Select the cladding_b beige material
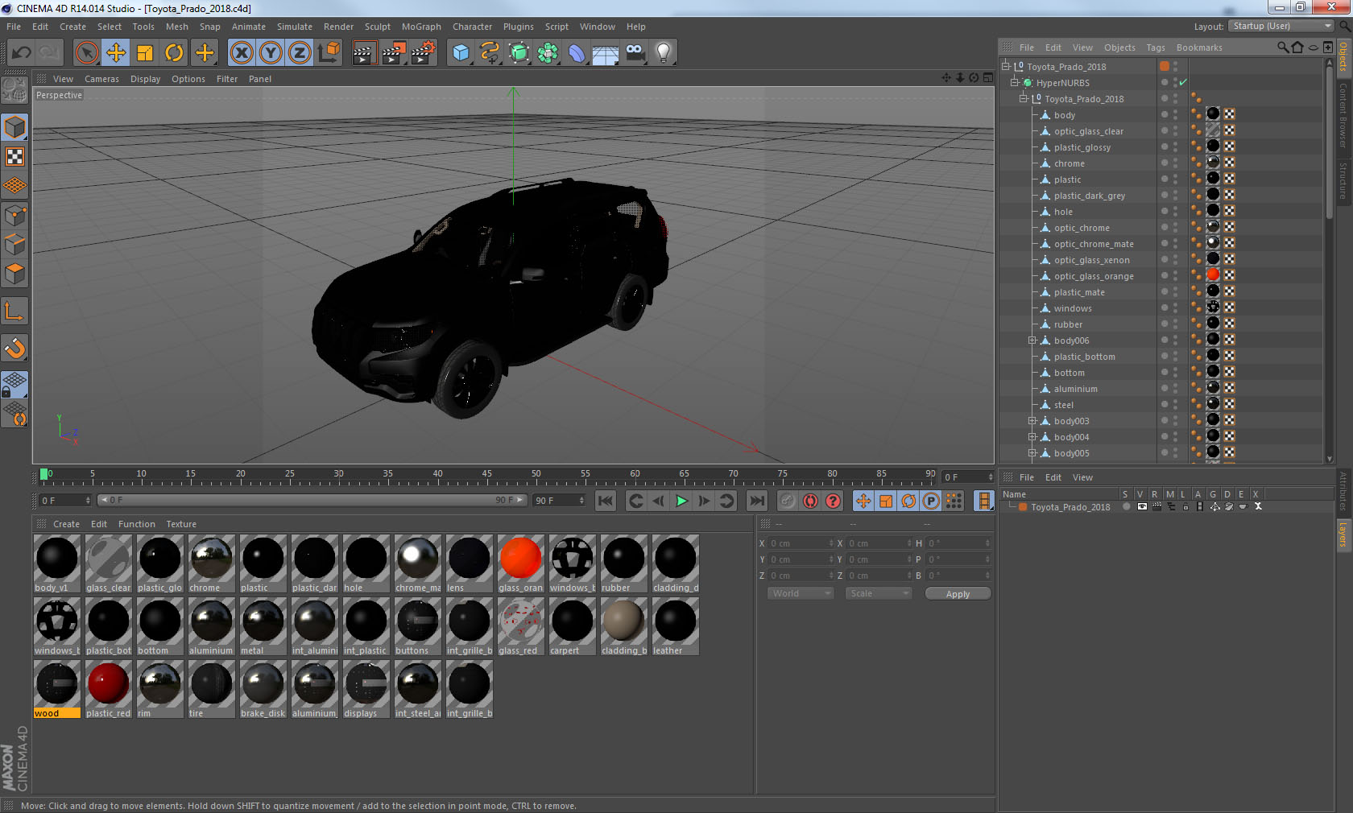1353x813 pixels. (623, 627)
